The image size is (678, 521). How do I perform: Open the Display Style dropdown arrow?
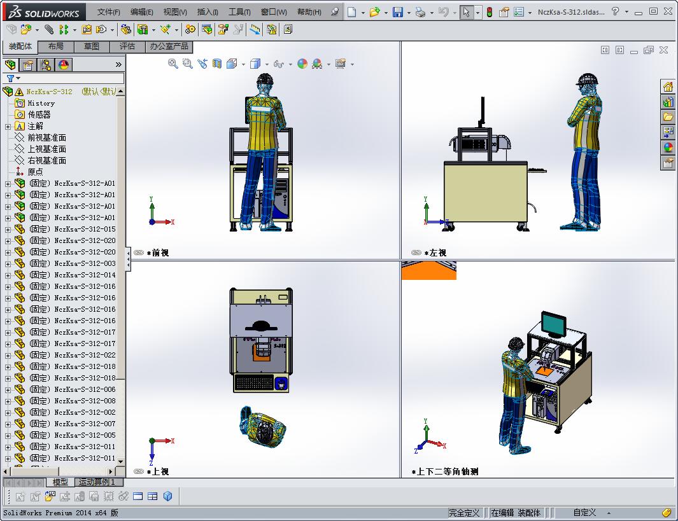(x=267, y=64)
